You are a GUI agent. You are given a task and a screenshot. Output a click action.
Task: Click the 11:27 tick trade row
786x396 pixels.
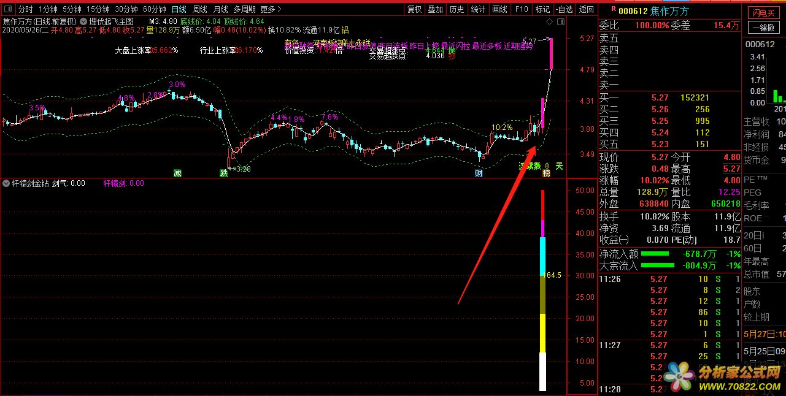pyautogui.click(x=670, y=345)
